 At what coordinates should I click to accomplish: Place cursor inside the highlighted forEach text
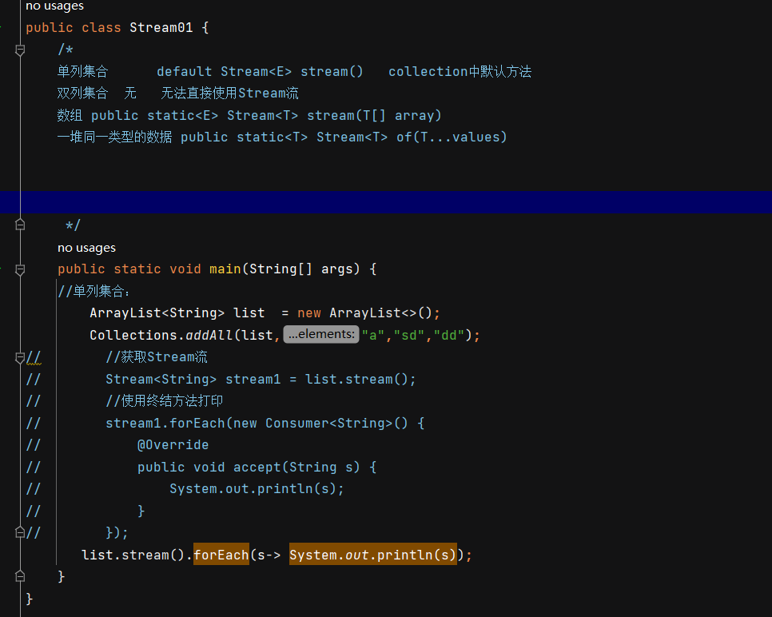pyautogui.click(x=221, y=554)
